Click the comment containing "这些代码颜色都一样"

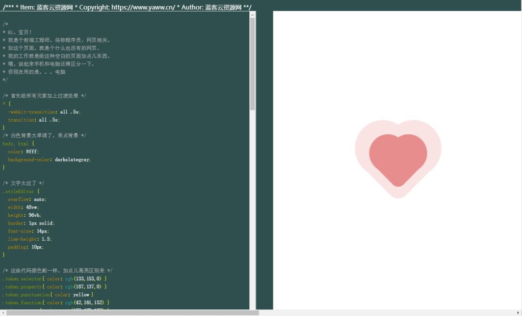[58, 271]
